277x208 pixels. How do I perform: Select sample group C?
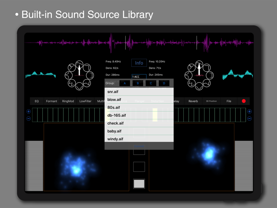pyautogui.click(x=151, y=83)
